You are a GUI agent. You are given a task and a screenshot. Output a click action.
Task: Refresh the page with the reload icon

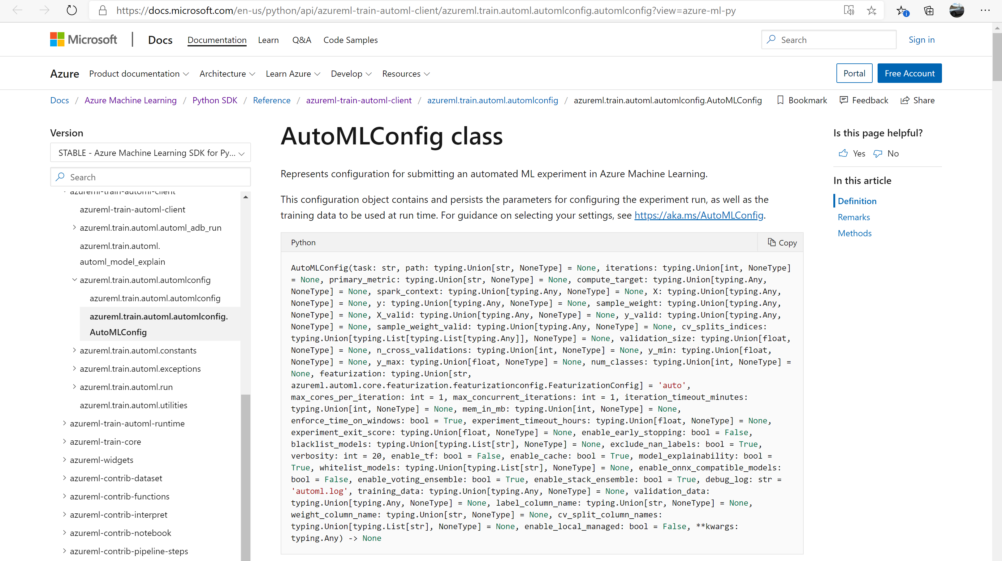[x=71, y=10]
